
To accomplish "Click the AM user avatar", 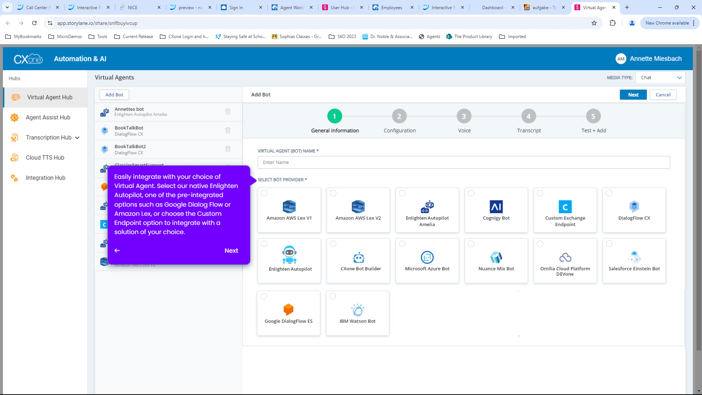I will (621, 59).
